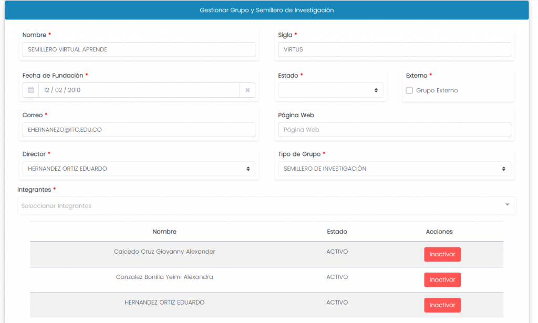
Task: Click the Nombre text field
Action: click(139, 50)
